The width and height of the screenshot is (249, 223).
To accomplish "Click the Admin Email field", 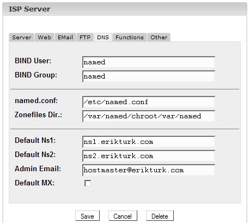I will coord(149,170).
